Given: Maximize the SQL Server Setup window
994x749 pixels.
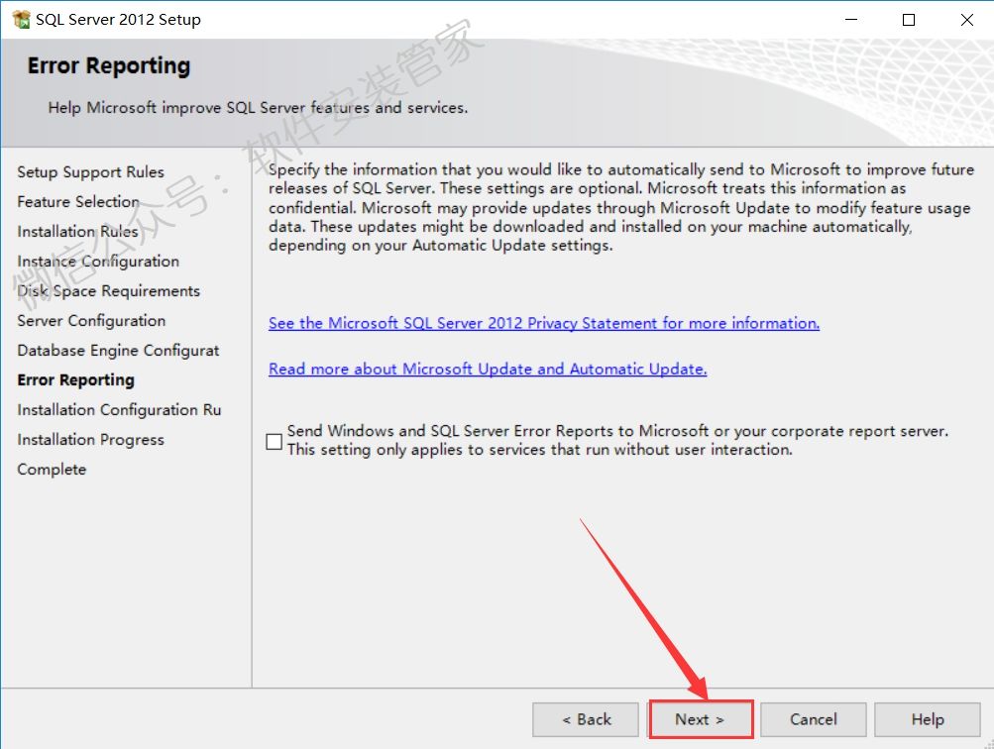Looking at the screenshot, I should (x=909, y=20).
